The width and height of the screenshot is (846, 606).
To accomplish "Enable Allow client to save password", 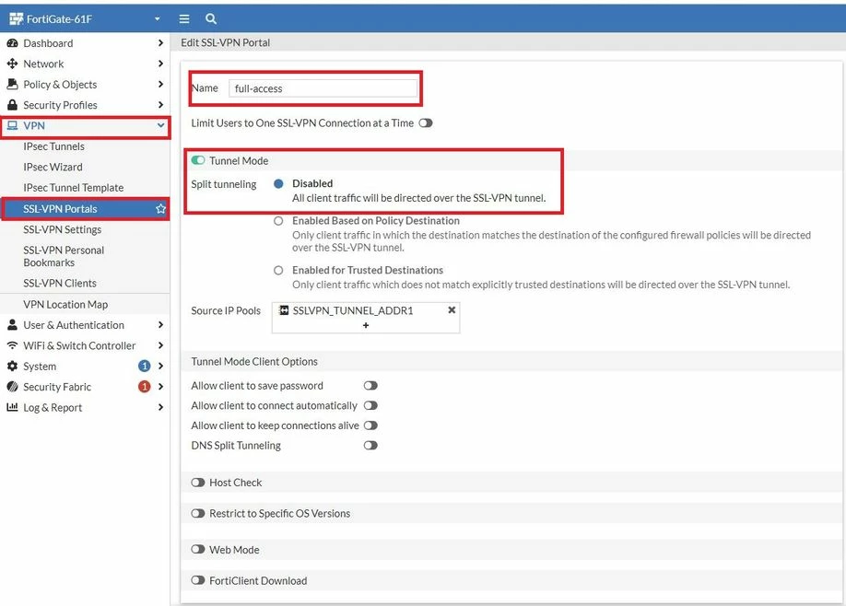I will point(370,386).
